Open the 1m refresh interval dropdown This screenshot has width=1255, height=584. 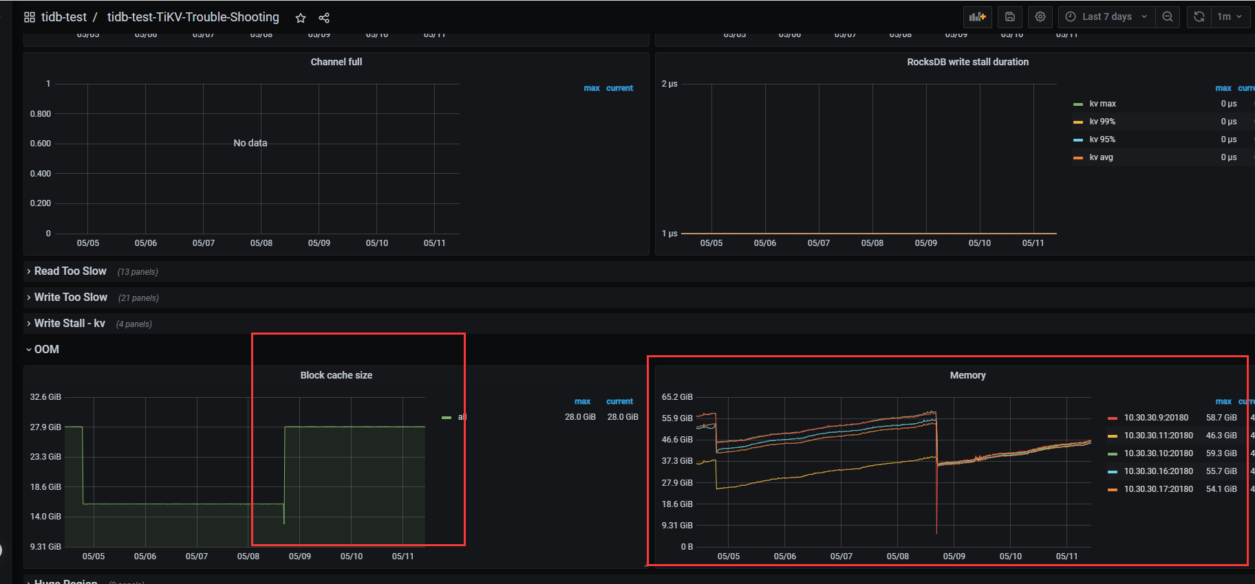coord(1230,17)
